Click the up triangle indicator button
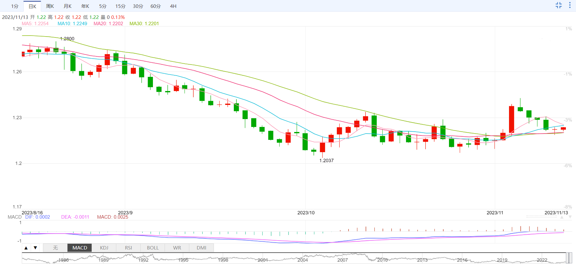 [26, 248]
